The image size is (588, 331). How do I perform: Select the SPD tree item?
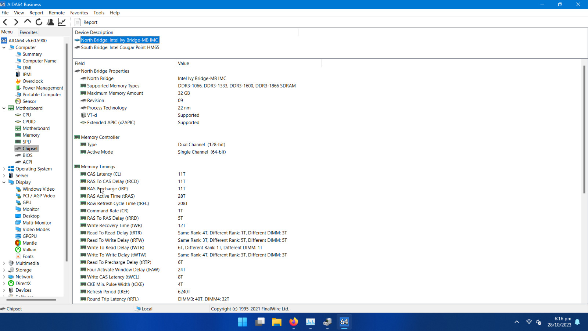point(26,142)
